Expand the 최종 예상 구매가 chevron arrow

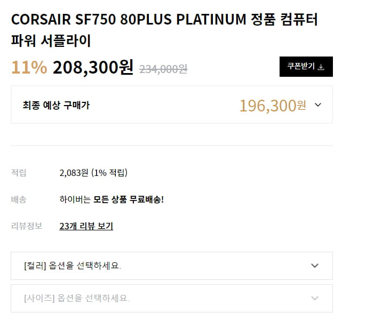(318, 105)
